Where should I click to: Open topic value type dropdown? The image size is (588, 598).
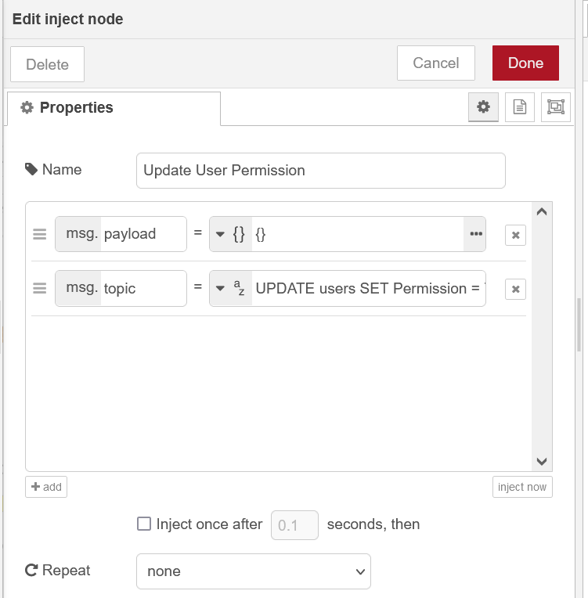231,289
